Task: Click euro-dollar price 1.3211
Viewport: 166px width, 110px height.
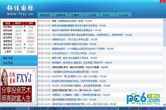Action: coord(18,38)
